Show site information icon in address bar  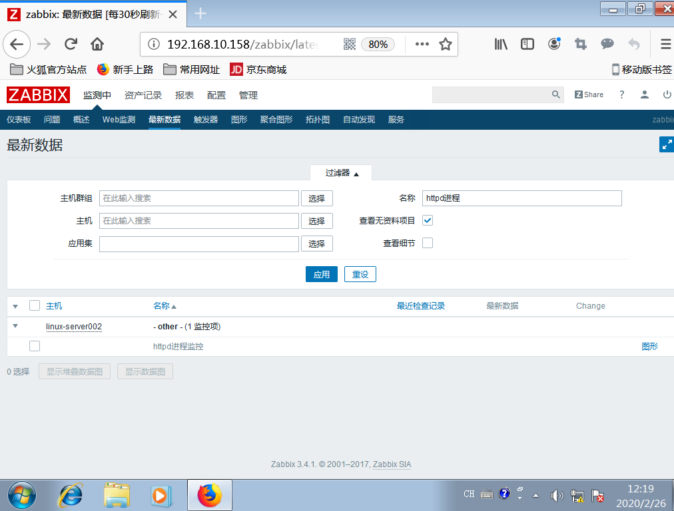[153, 44]
